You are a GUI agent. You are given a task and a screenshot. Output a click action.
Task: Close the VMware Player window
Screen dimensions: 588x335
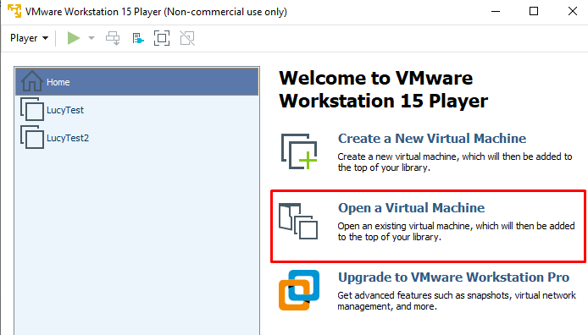(572, 11)
